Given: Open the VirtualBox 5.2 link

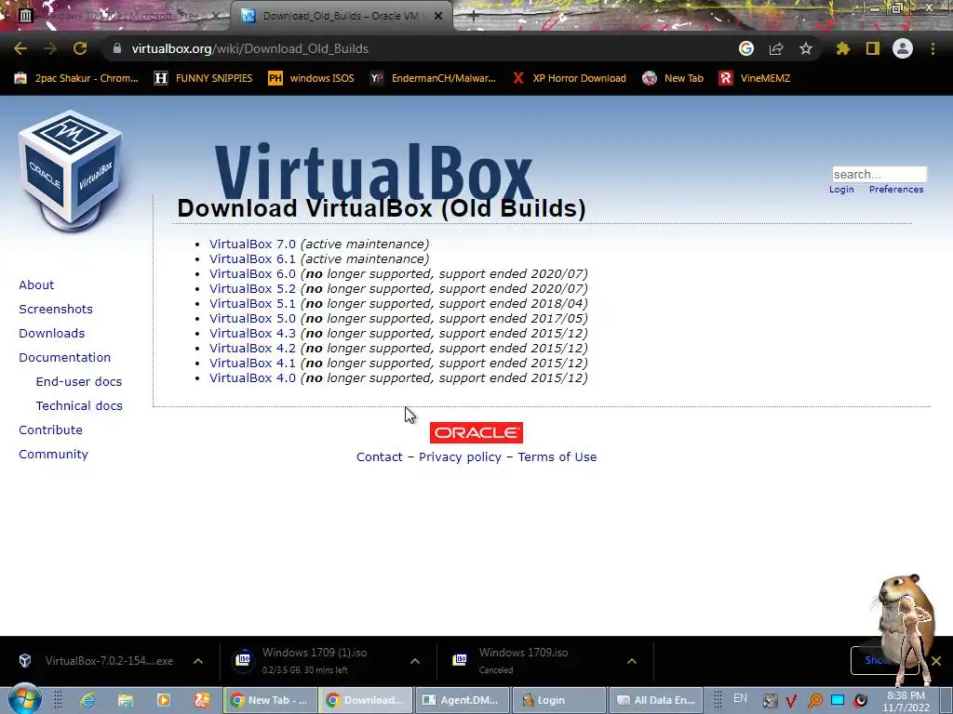Looking at the screenshot, I should (x=252, y=288).
